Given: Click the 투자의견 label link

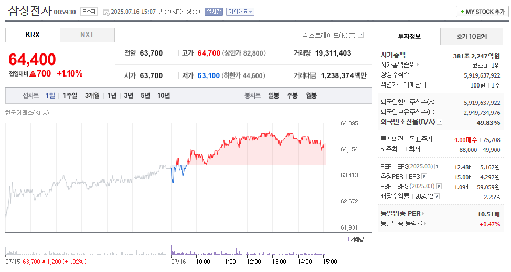Looking at the screenshot, I should [x=392, y=139].
